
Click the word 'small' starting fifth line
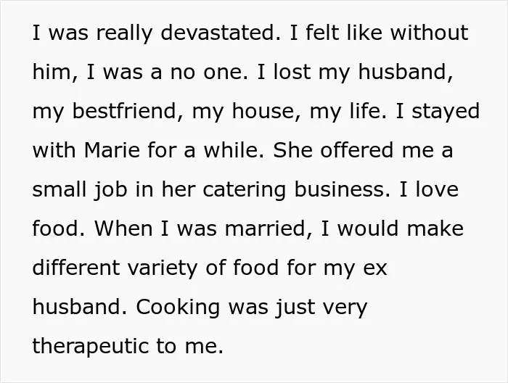pos(60,189)
